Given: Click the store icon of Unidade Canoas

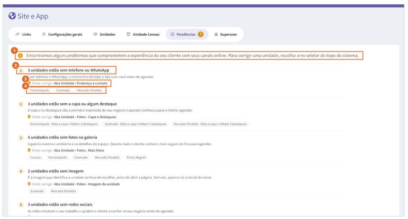Looking at the screenshot, I should (x=128, y=34).
